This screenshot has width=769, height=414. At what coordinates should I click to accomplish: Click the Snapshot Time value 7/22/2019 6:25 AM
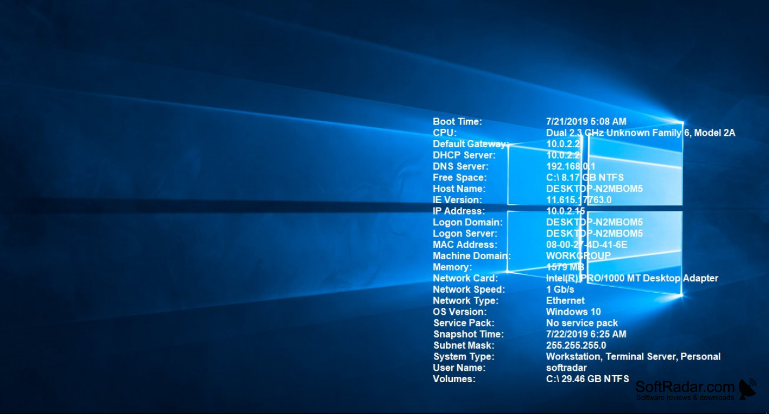pos(586,334)
